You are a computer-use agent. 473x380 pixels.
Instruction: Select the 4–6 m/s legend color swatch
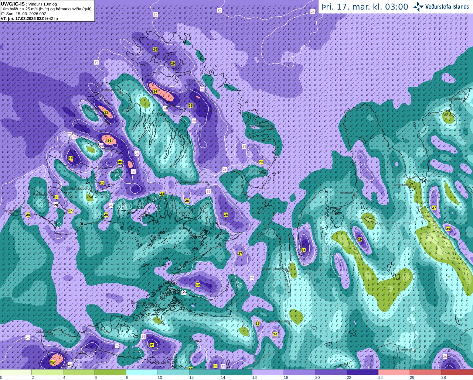(x=79, y=372)
